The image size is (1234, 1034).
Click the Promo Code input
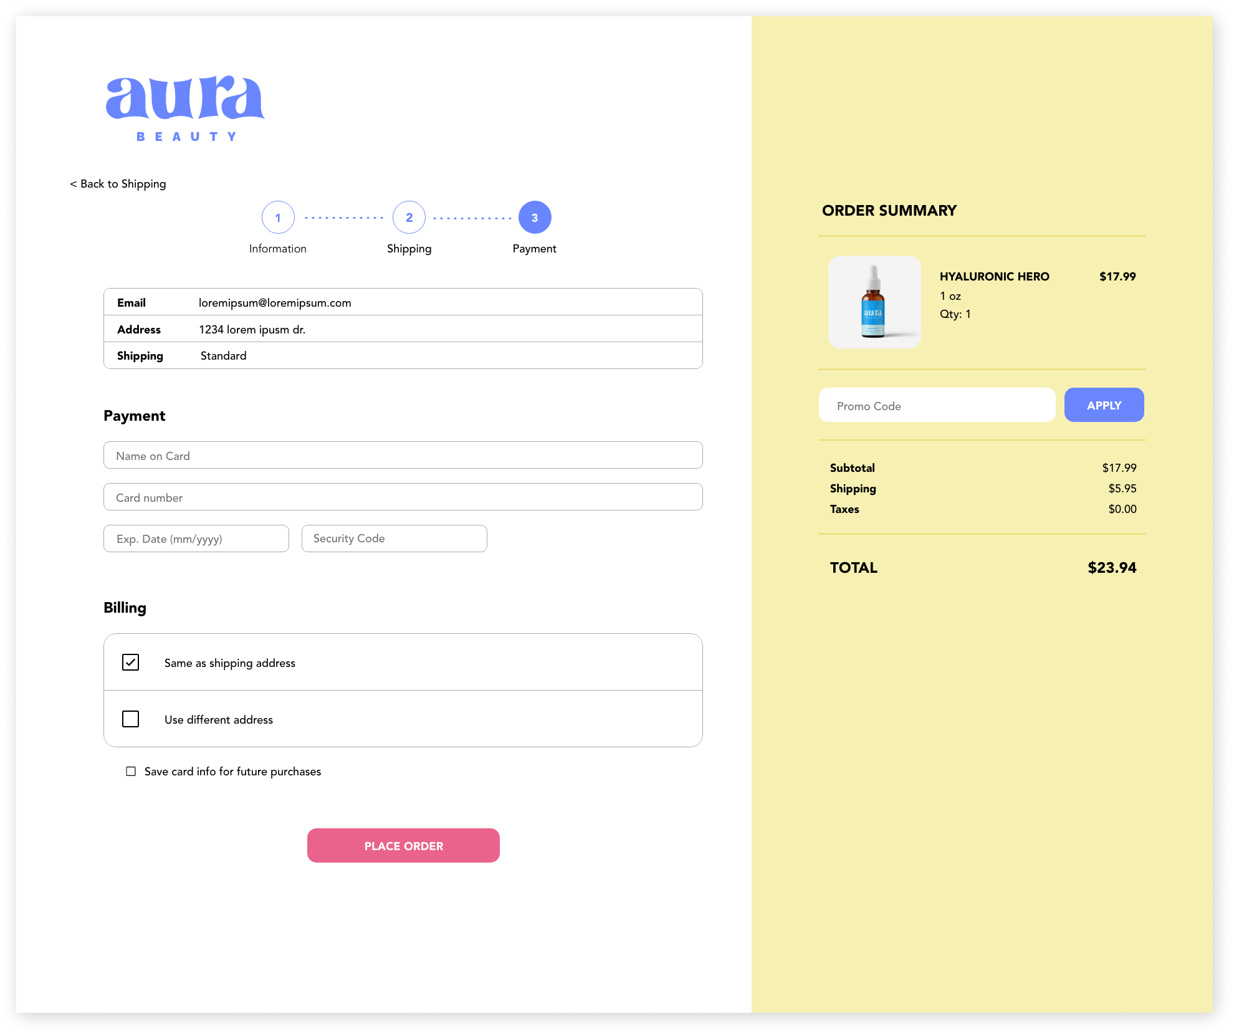[x=937, y=406]
